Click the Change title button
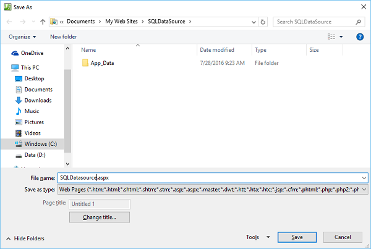 click(100, 217)
